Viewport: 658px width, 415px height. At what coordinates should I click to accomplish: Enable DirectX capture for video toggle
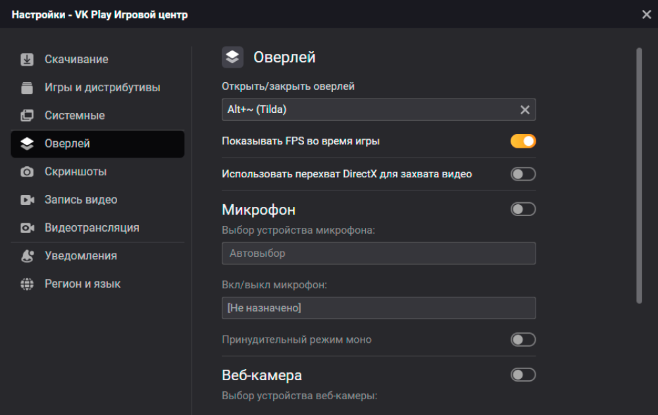point(523,174)
